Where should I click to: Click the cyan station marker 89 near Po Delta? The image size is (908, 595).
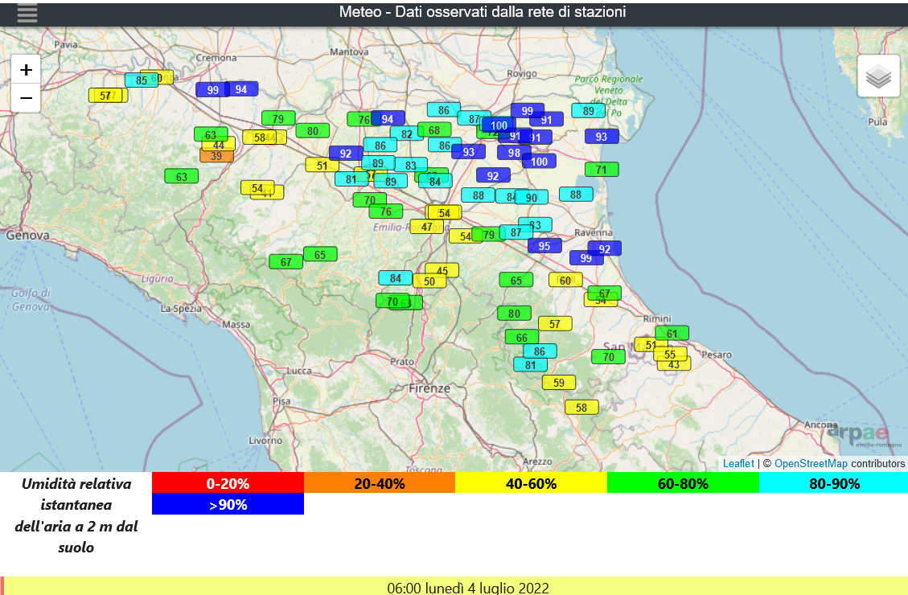pos(589,110)
